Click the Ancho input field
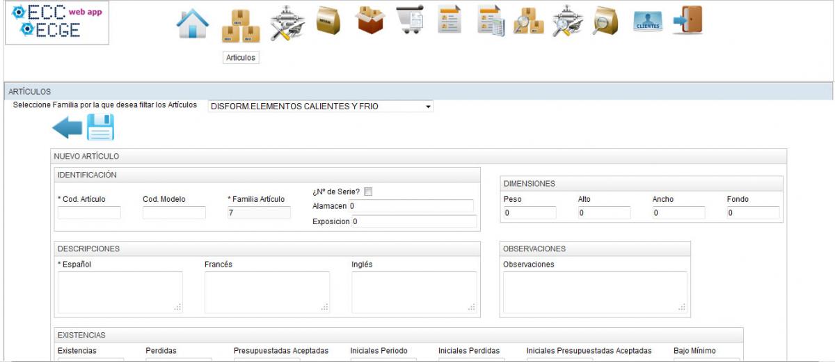Viewport: 835px width, 362px height. click(x=678, y=213)
